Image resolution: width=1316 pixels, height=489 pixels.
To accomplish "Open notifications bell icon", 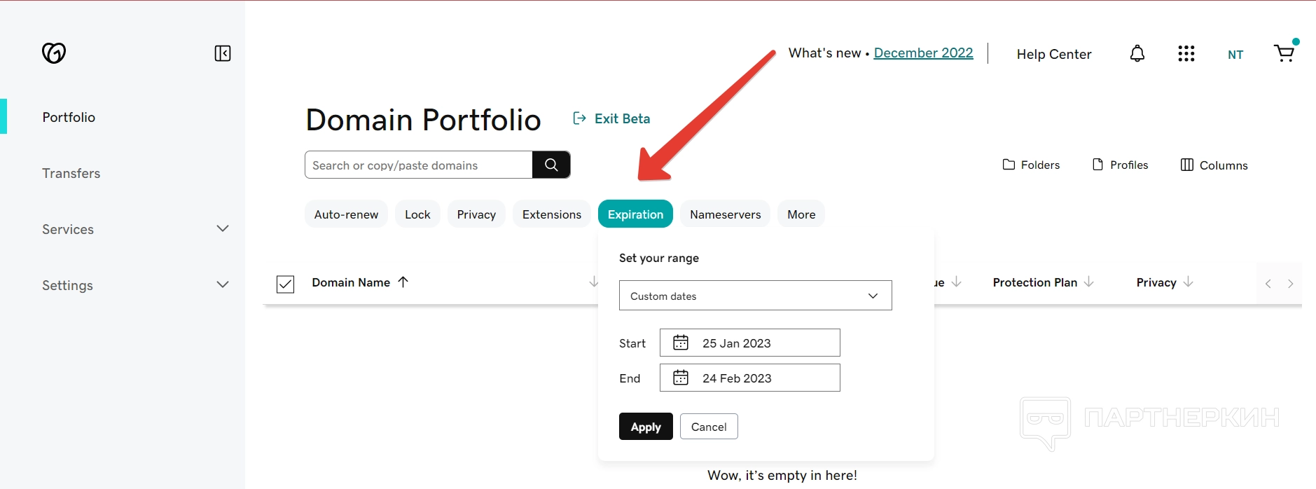I will (1137, 53).
